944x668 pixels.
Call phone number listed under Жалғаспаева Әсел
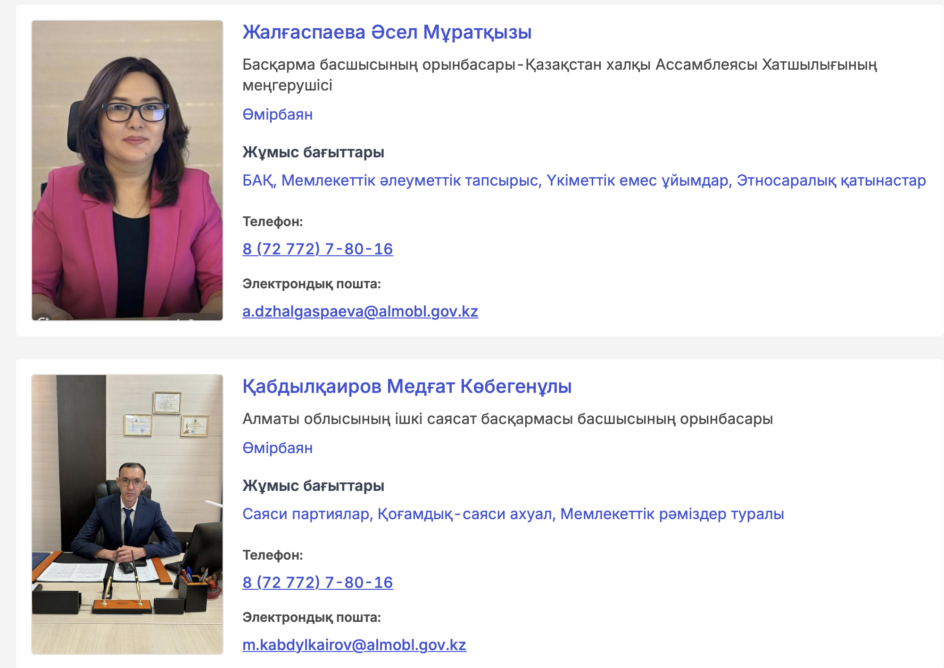317,249
